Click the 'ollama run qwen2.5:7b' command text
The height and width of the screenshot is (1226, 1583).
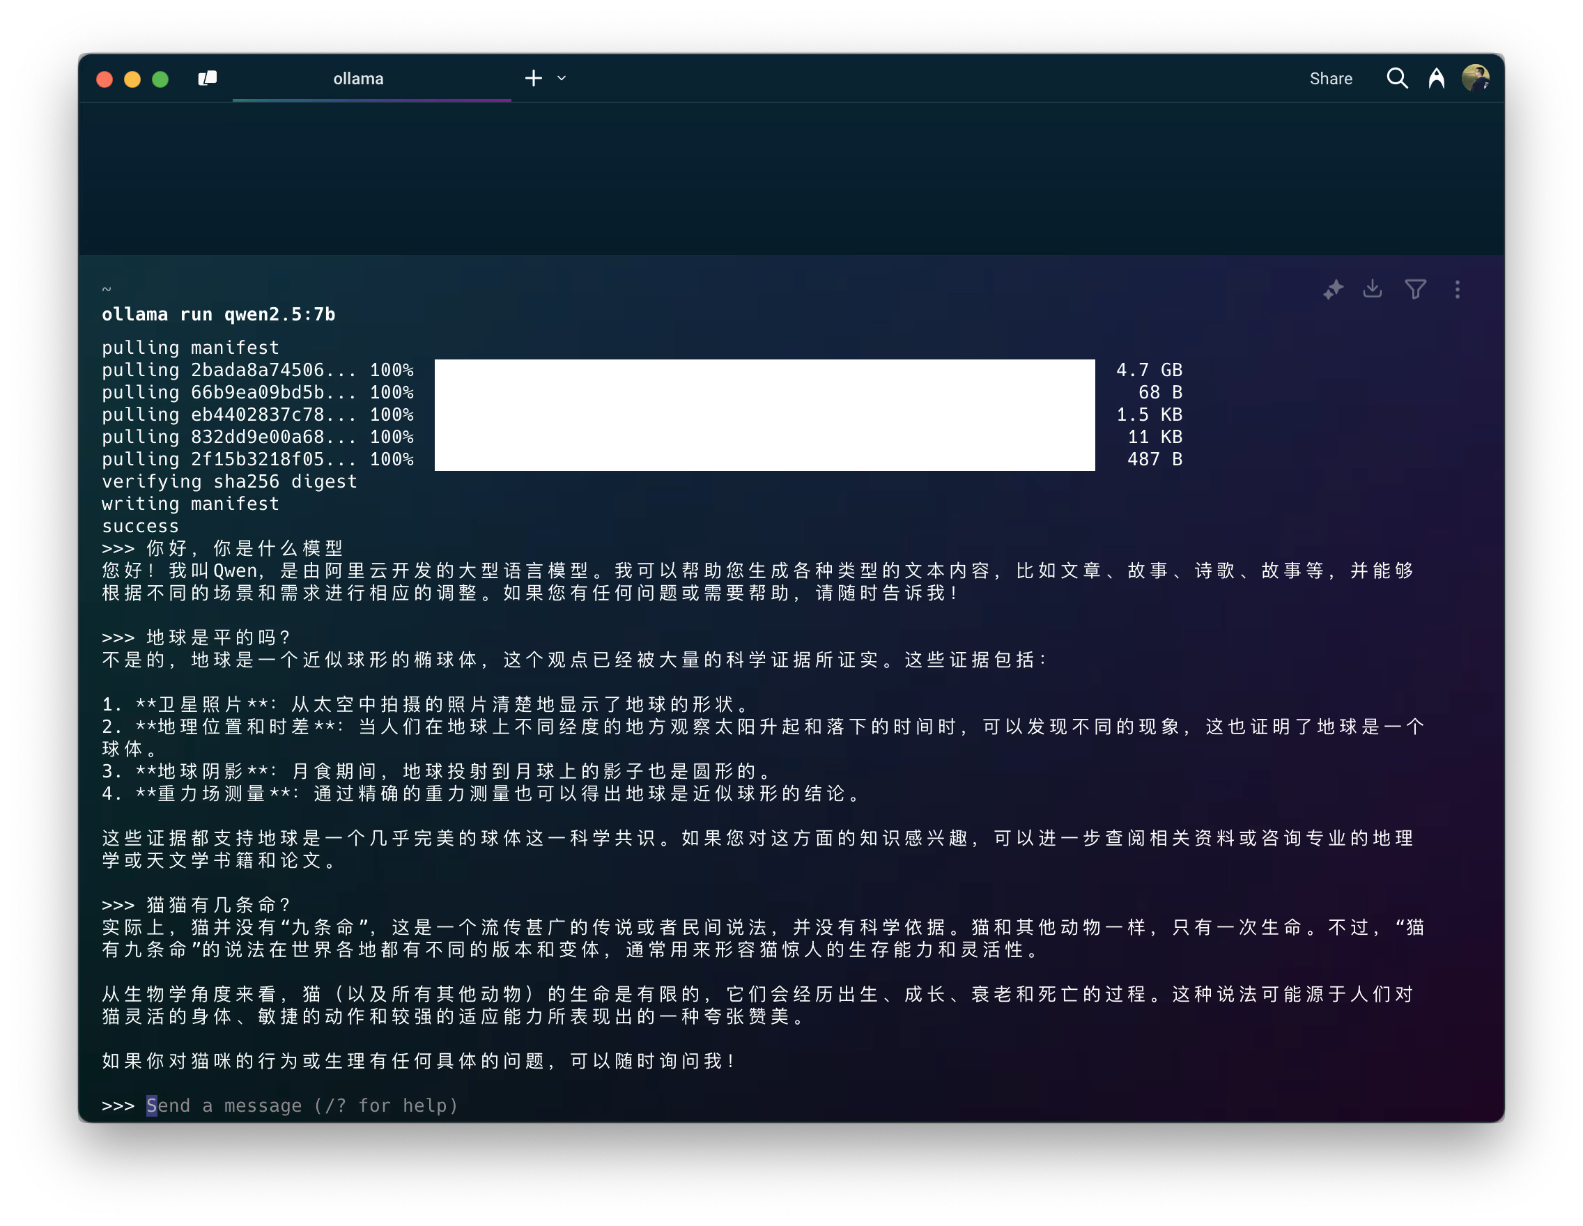point(219,314)
